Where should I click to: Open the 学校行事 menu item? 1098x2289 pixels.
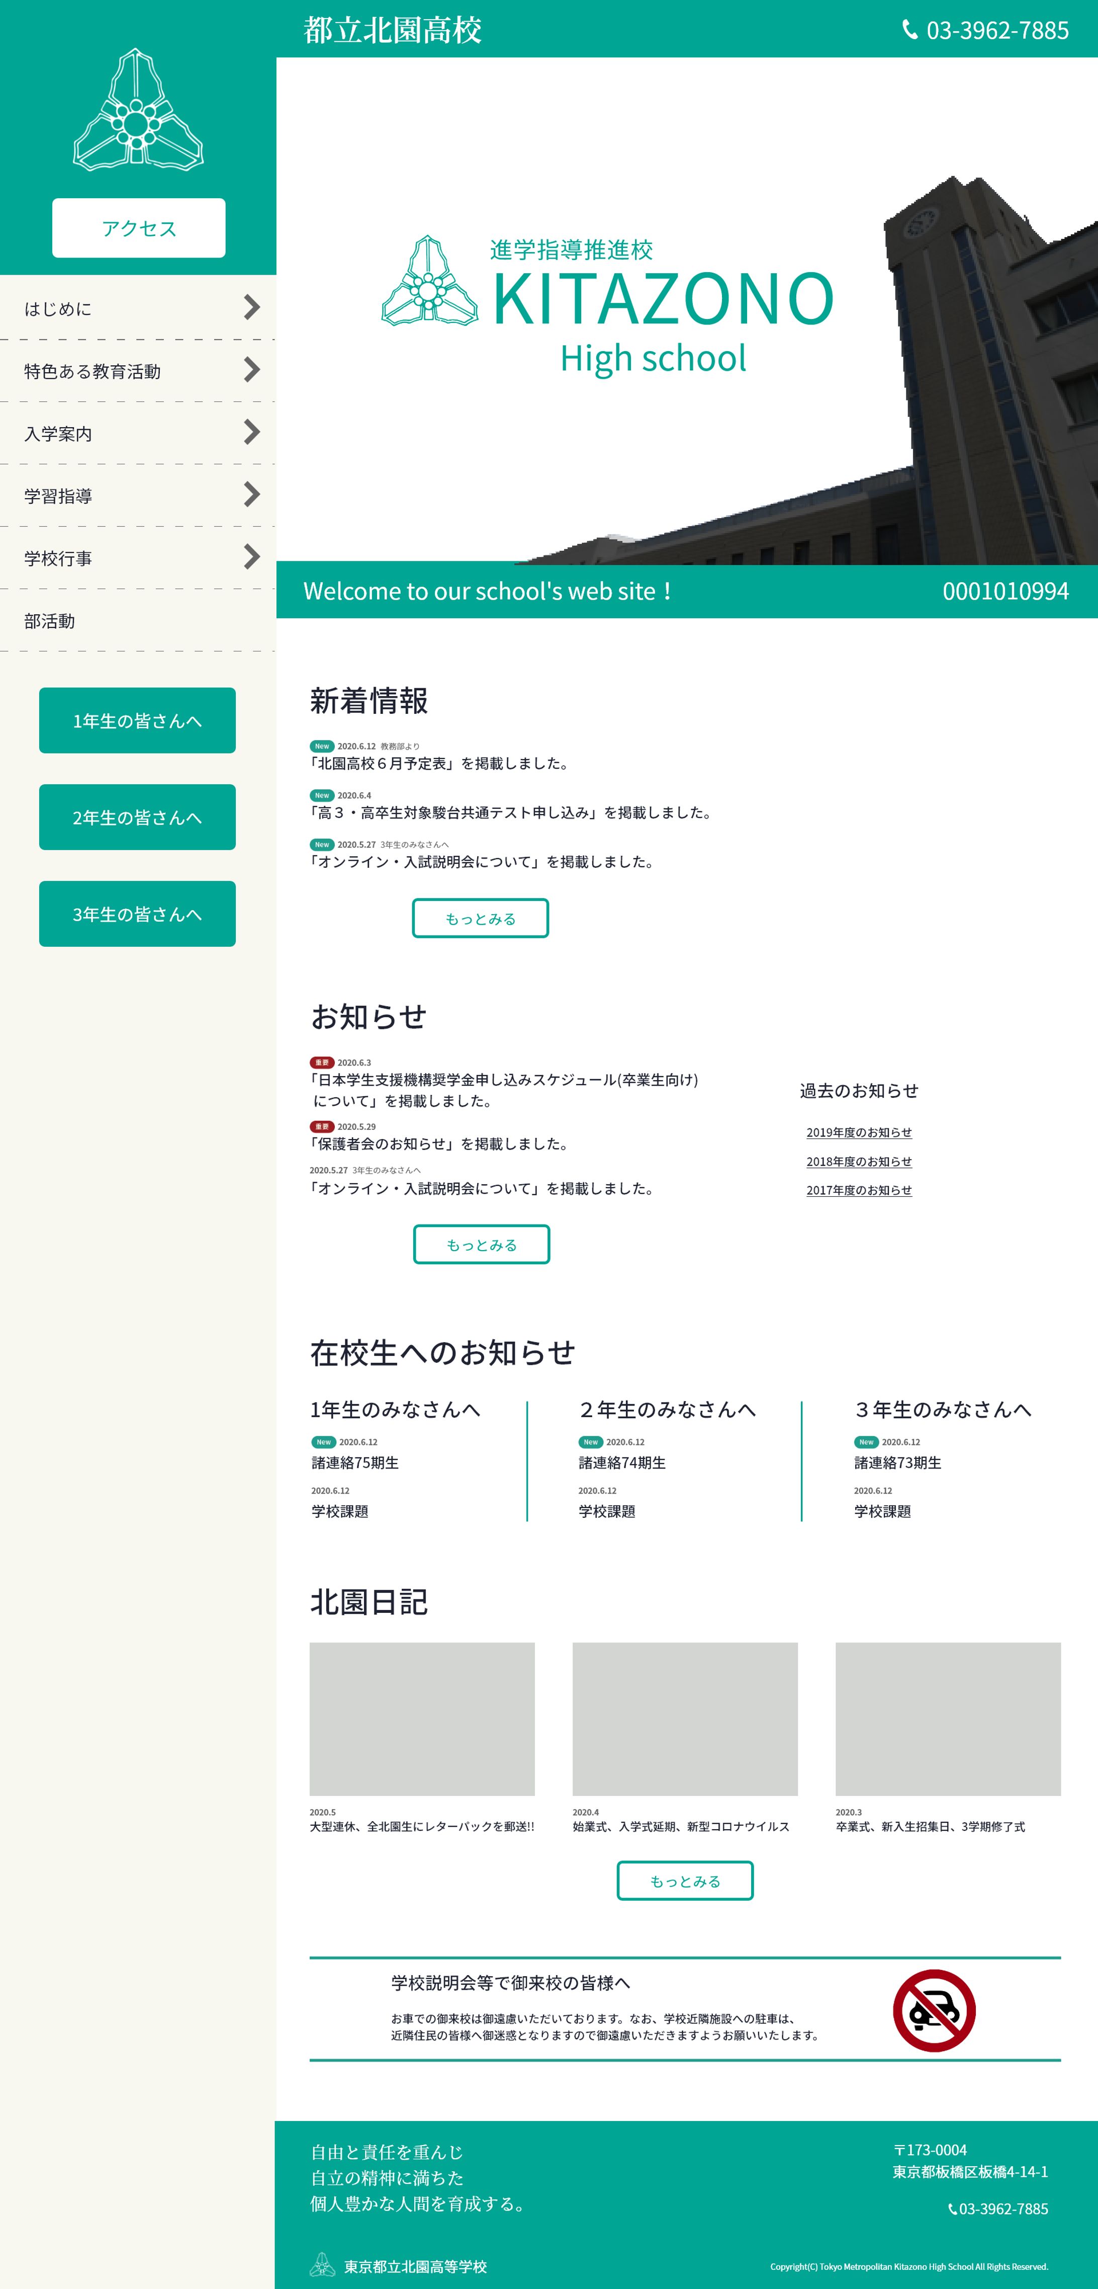138,557
